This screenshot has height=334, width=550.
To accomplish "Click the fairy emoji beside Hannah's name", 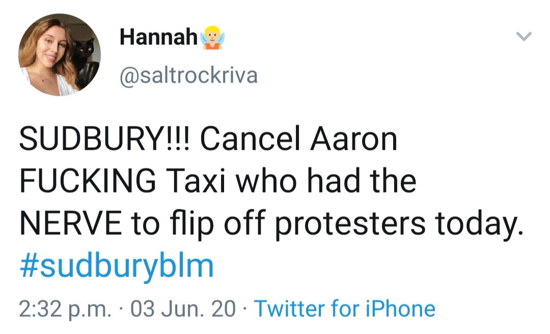I will click(x=213, y=38).
